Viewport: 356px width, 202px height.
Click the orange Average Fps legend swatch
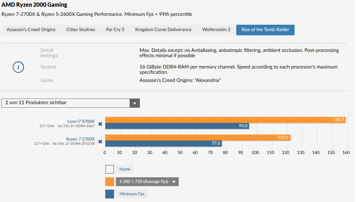click(109, 182)
